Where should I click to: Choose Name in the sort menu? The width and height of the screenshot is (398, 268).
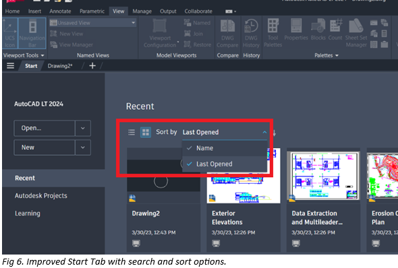[225, 148]
